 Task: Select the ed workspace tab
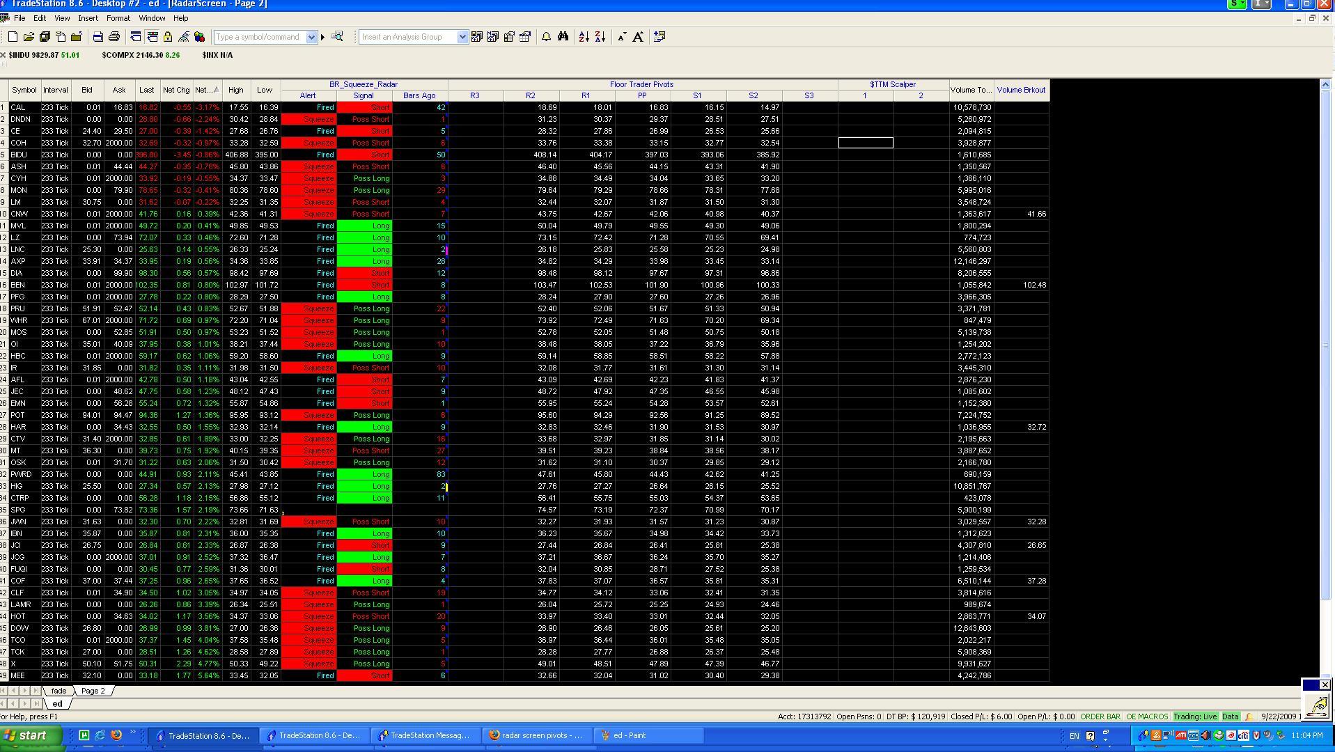[x=57, y=703]
